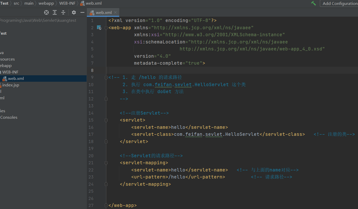Select index.jsp in project tree
The width and height of the screenshot is (358, 209).
pos(11,85)
